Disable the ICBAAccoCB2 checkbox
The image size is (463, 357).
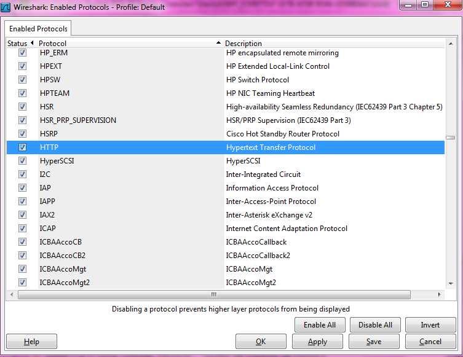pos(22,255)
